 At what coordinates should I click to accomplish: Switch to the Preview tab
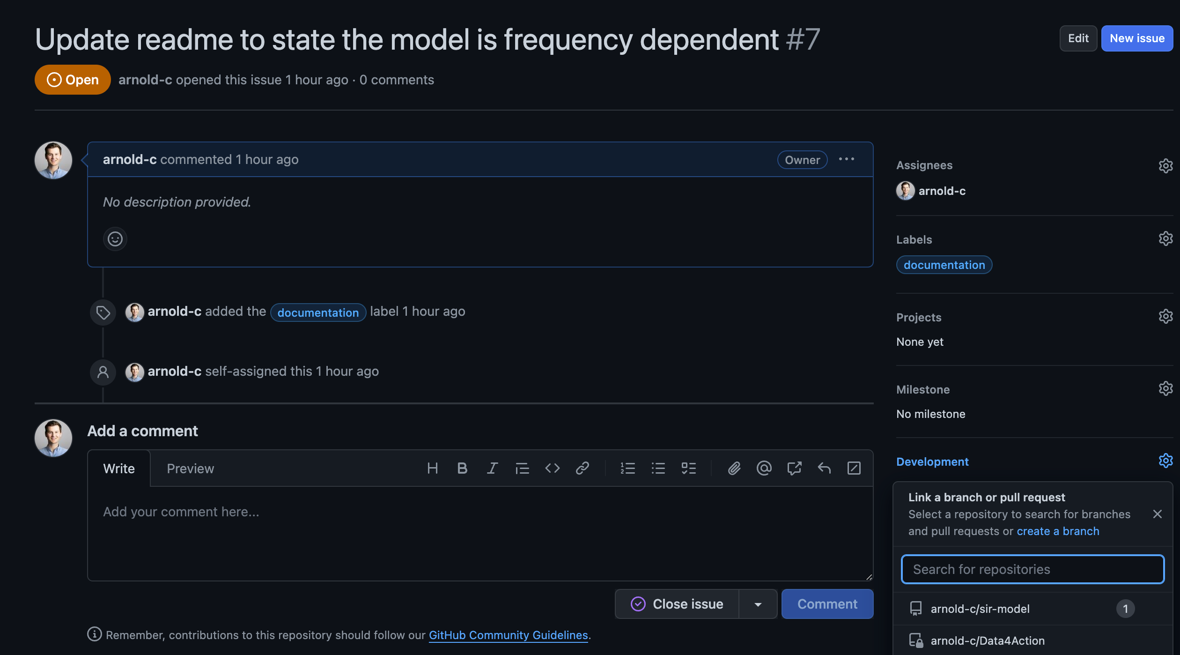[190, 469]
